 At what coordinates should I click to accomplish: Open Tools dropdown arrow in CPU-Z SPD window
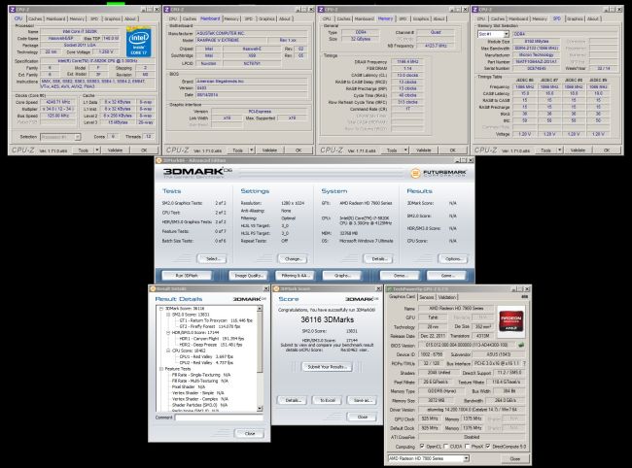point(559,150)
